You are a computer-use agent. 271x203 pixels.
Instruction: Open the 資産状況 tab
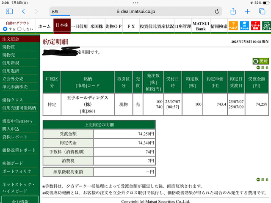[x=166, y=26]
